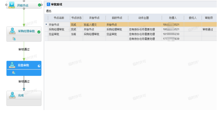Click the 审批项 column header

point(209,18)
